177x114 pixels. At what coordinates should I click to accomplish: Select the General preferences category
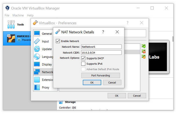coord(43,33)
